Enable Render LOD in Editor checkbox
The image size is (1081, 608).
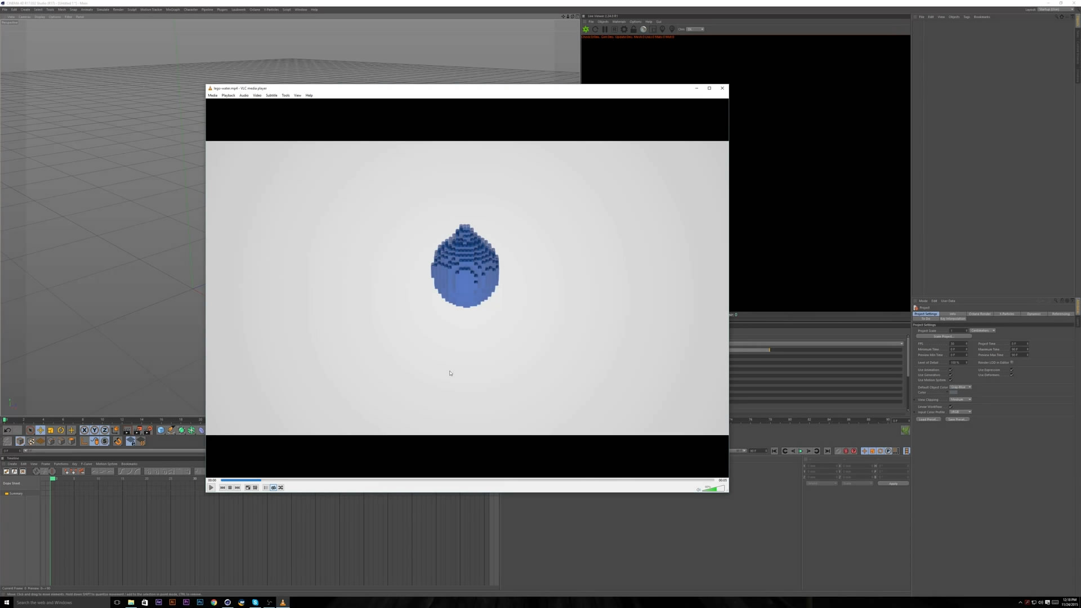point(1012,363)
